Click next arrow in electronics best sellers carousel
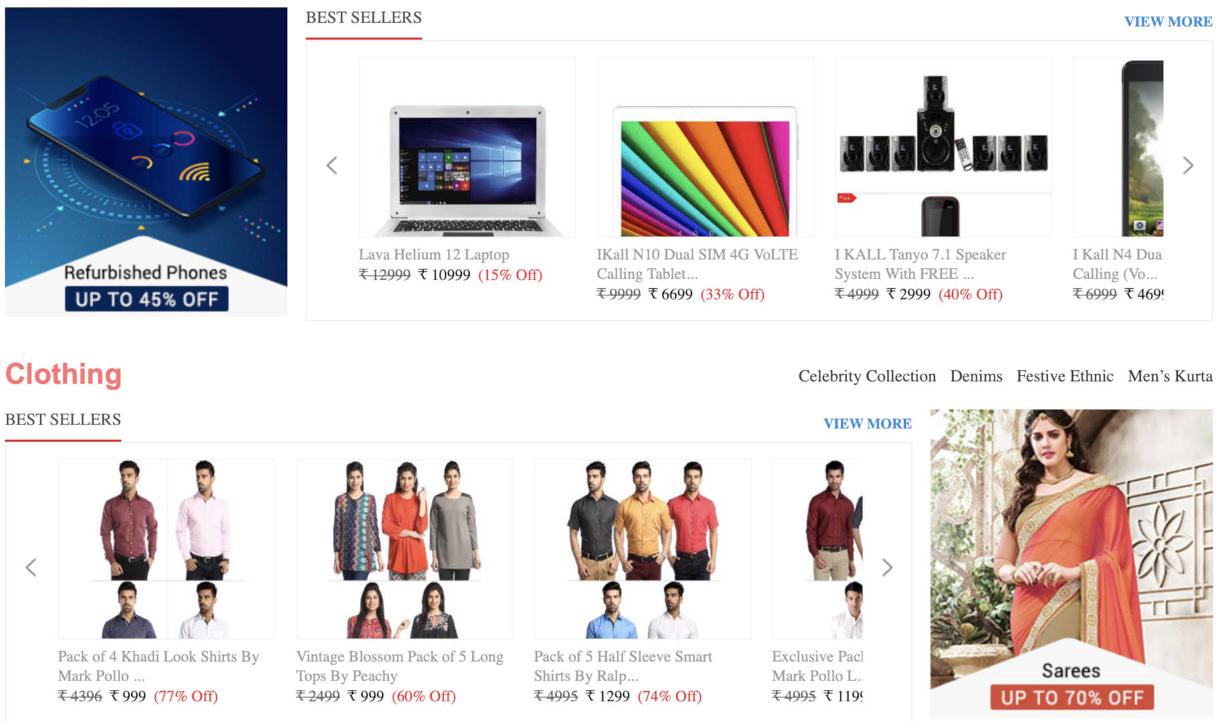 click(1188, 165)
